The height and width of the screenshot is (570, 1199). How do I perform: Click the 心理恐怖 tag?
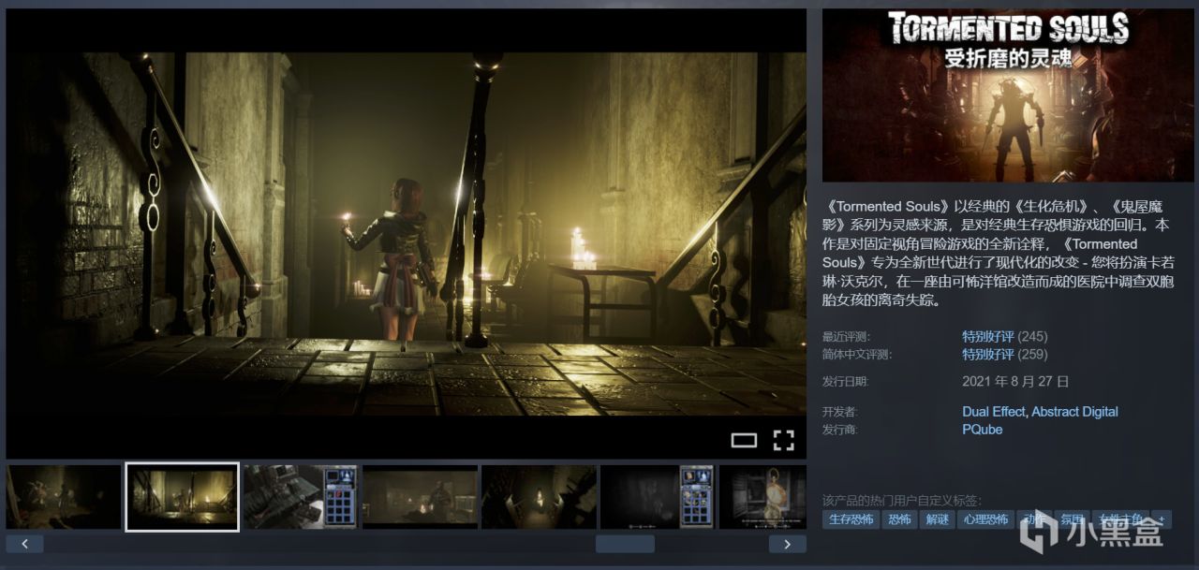coord(985,519)
